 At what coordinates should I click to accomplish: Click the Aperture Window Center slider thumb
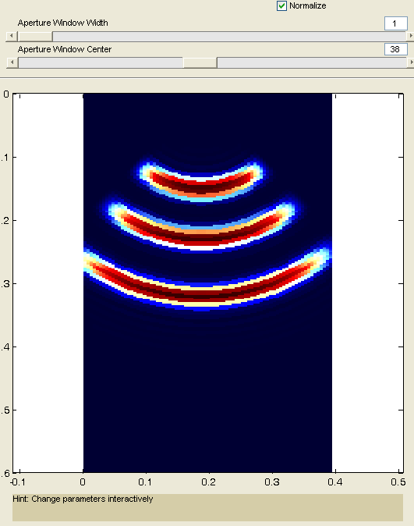pyautogui.click(x=200, y=62)
